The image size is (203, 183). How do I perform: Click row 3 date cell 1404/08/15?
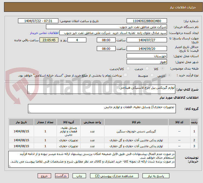click(21, 146)
